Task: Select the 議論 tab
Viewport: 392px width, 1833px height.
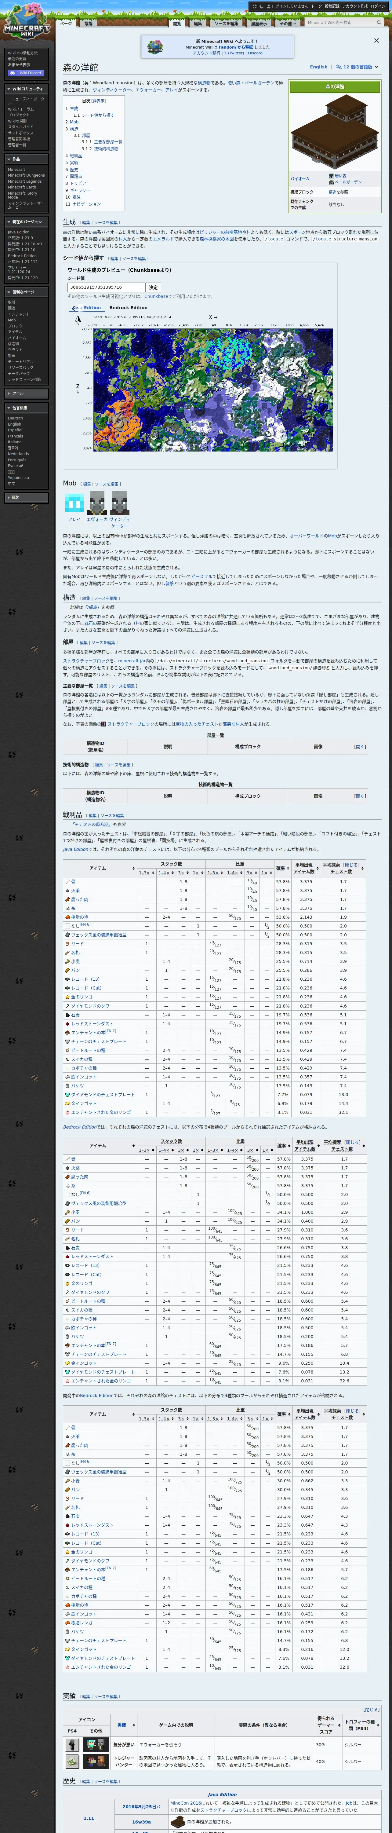Action: click(89, 23)
